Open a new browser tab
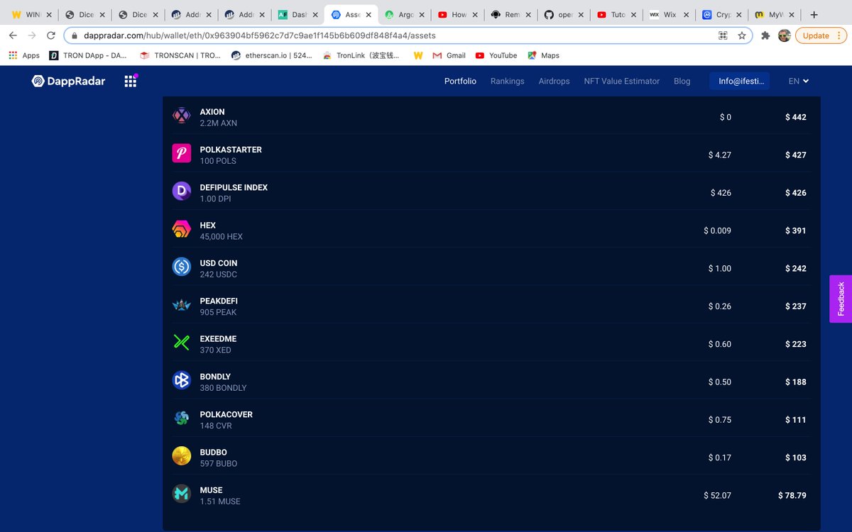Viewport: 852px width, 532px height. click(814, 14)
